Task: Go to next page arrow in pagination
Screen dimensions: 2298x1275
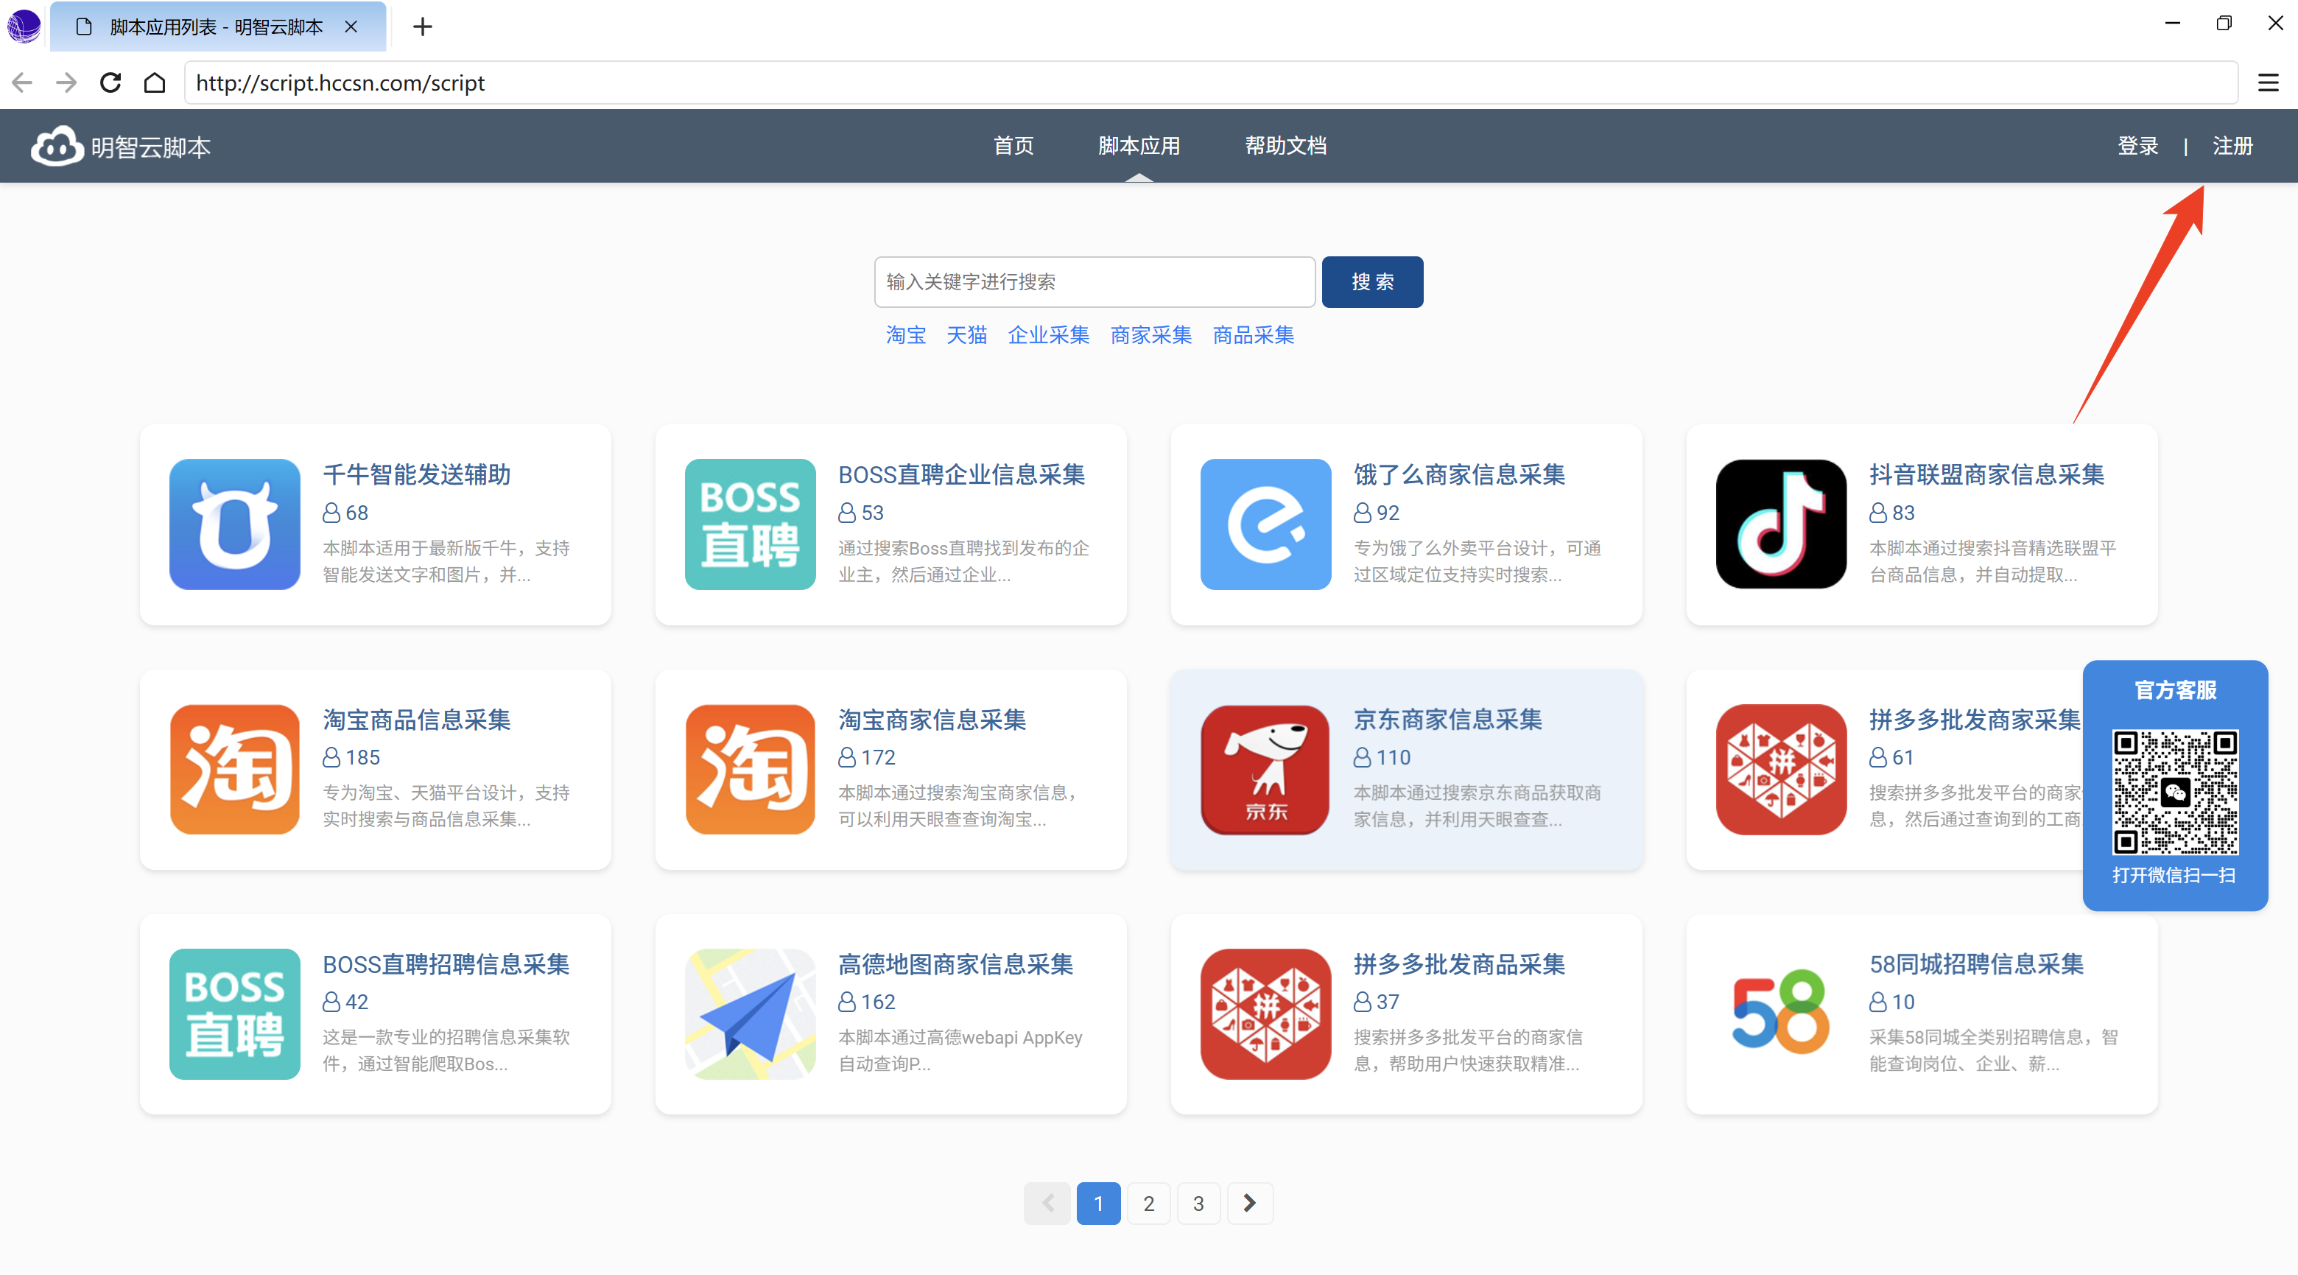Action: pyautogui.click(x=1250, y=1204)
